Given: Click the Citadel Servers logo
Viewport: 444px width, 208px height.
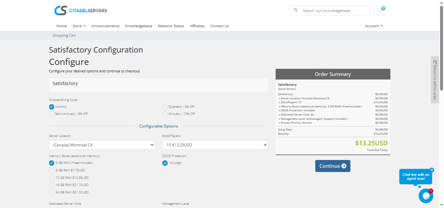Looking at the screenshot, I should [x=81, y=10].
